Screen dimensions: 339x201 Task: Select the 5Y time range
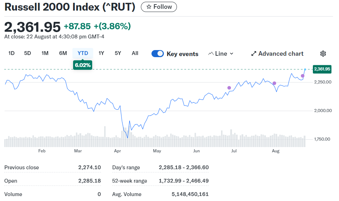pyautogui.click(x=118, y=53)
